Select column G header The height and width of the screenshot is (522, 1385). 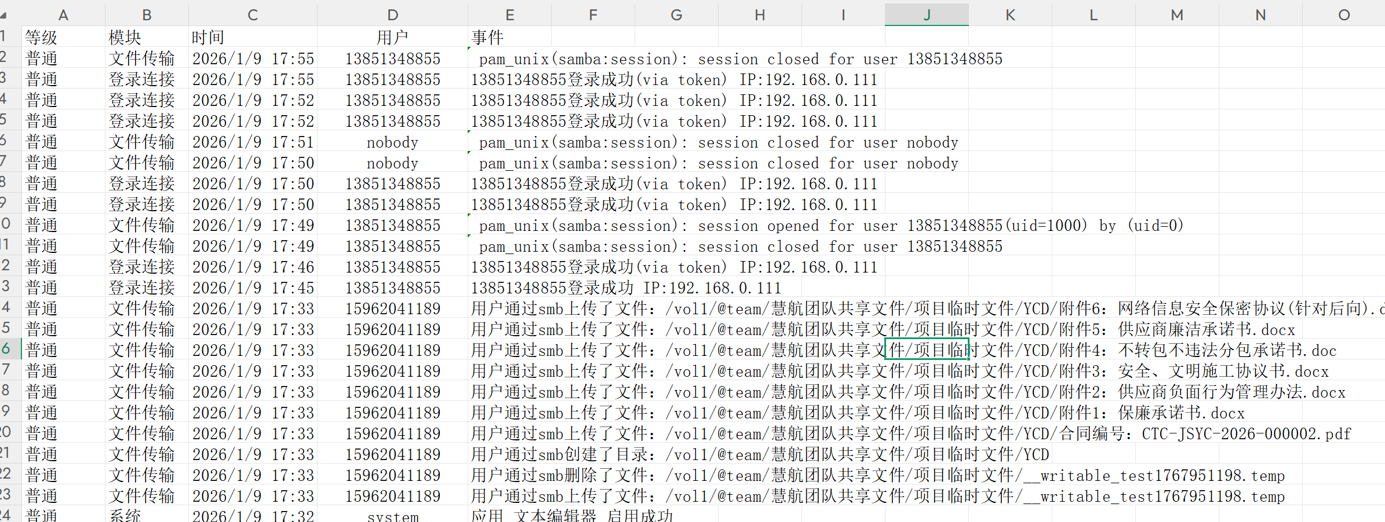(x=676, y=15)
